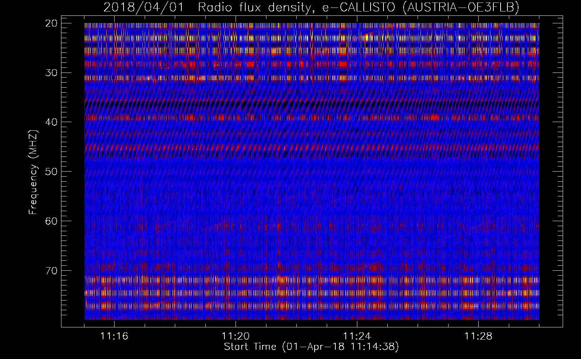Viewport: 581px width, 359px height.
Task: Select the 70 frequency tick label
Action: pyautogui.click(x=52, y=270)
